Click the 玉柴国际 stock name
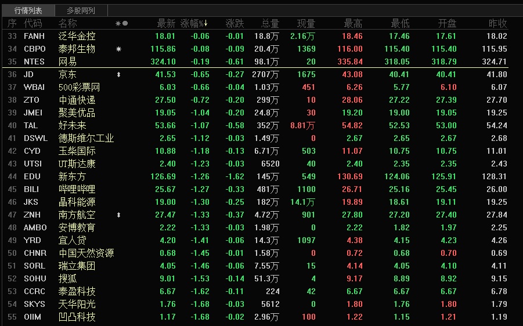This screenshot has height=326, width=523. tap(77, 151)
